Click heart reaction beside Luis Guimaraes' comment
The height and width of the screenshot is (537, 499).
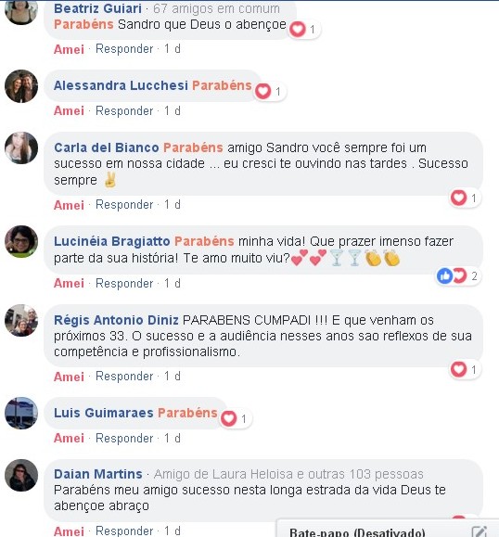pyautogui.click(x=228, y=418)
